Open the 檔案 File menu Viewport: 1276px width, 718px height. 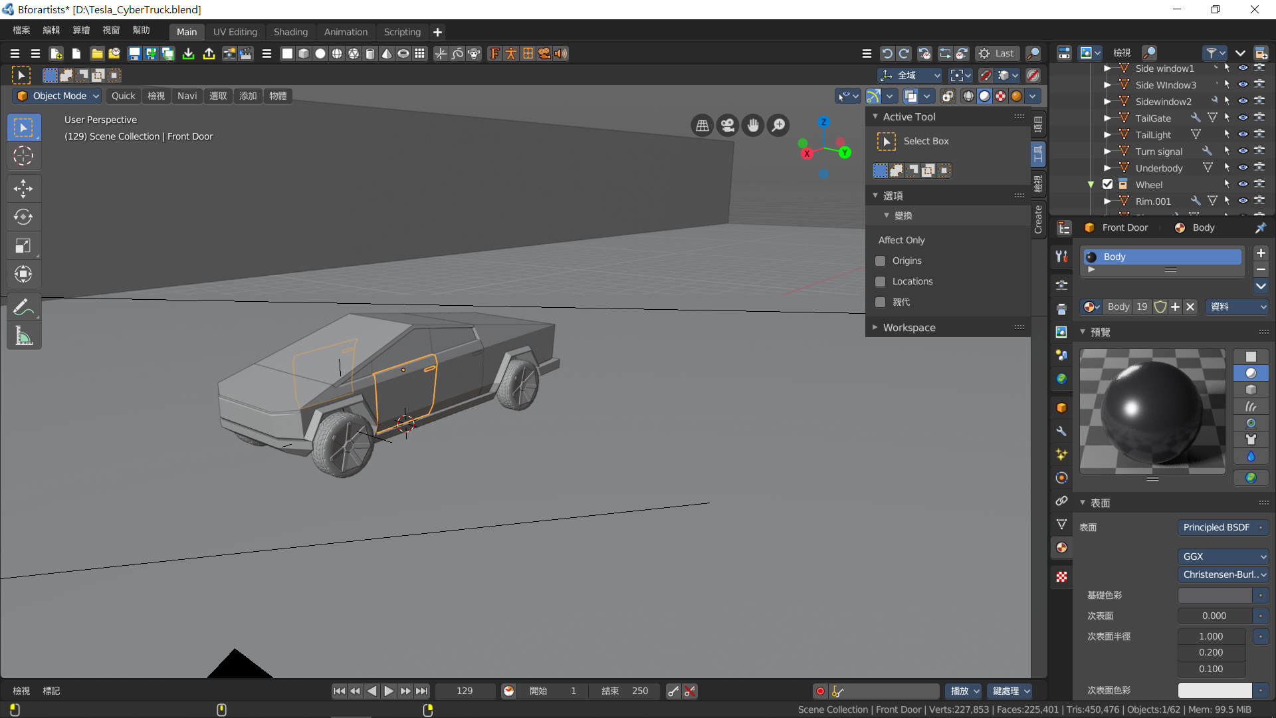click(x=21, y=30)
